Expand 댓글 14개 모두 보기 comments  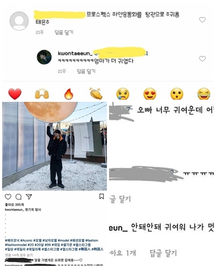tap(19, 255)
